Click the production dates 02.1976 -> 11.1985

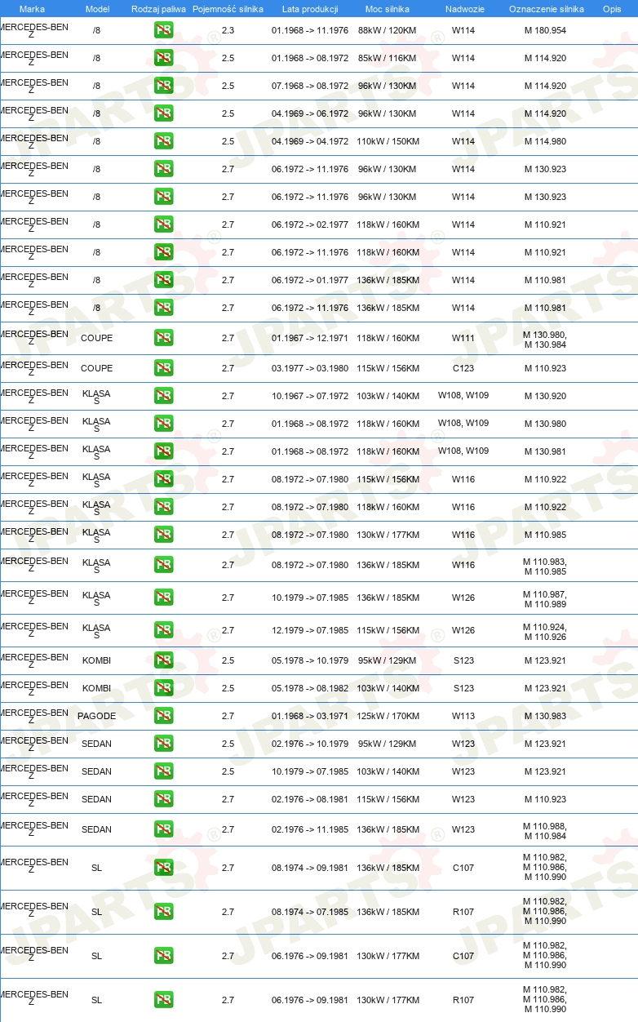tap(310, 830)
